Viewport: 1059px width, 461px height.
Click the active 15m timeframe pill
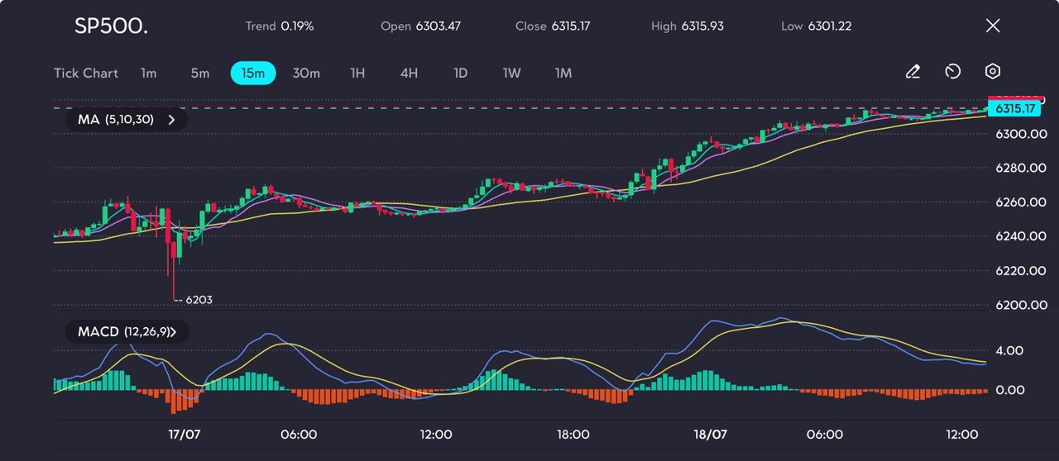252,74
